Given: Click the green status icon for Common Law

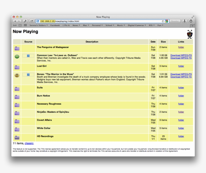Looking at the screenshot, I should [x=17, y=57].
